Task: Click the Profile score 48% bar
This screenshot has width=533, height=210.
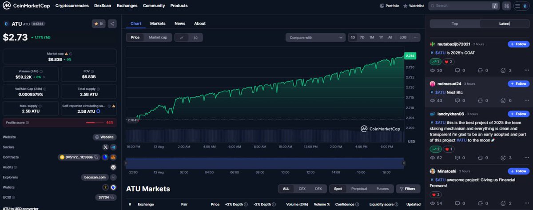Action: [60, 123]
